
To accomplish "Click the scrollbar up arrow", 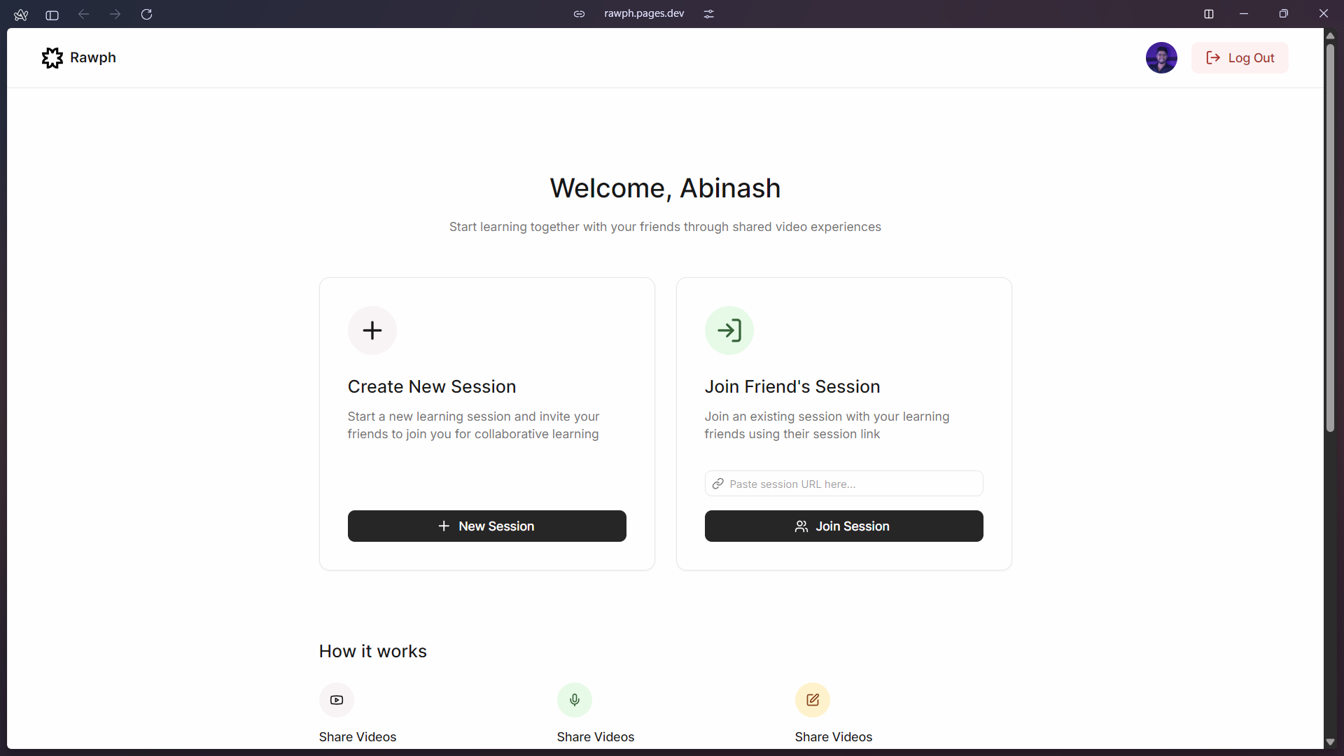I will (1330, 36).
